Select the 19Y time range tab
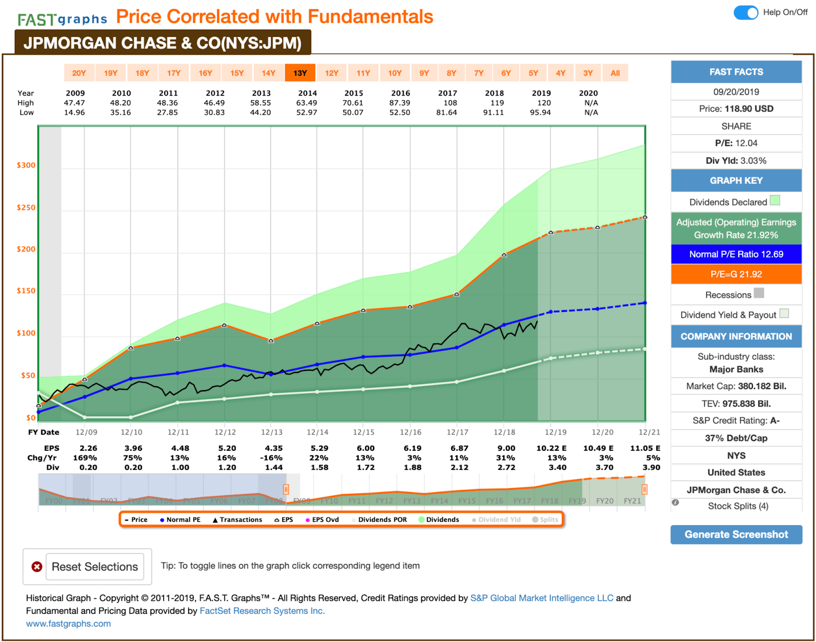Screen dimensions: 816x642 click(111, 73)
